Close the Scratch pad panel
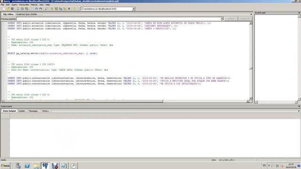This screenshot has width=301, height=169. [299, 13]
